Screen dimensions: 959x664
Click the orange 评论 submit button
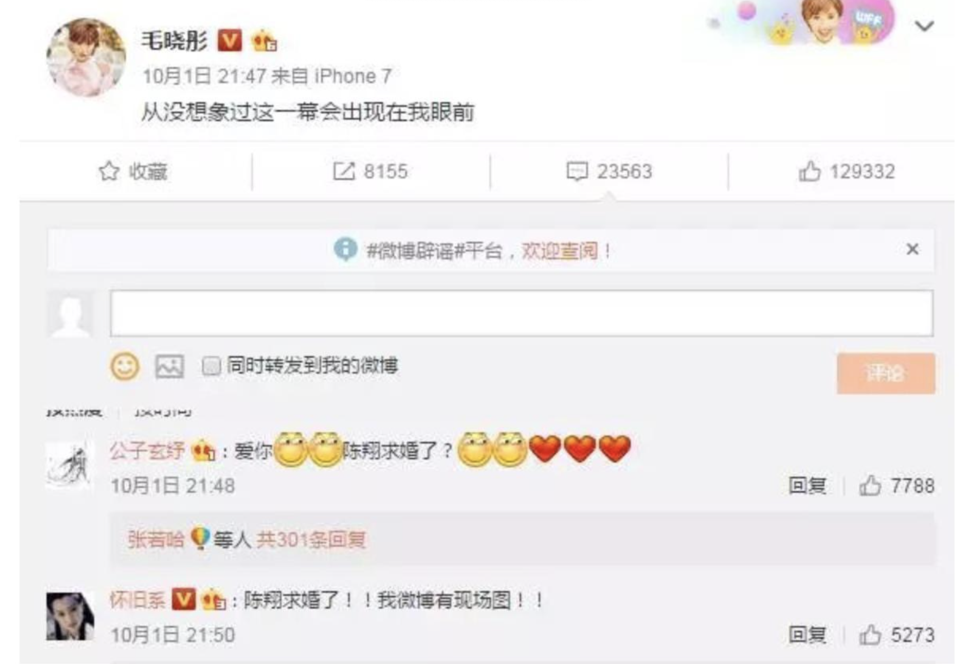point(886,374)
